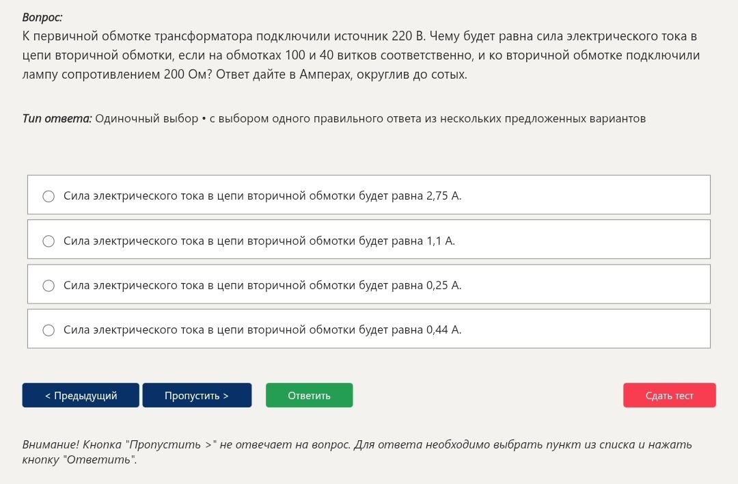Go back with the Предыдущий button
The height and width of the screenshot is (484, 738).
click(81, 395)
